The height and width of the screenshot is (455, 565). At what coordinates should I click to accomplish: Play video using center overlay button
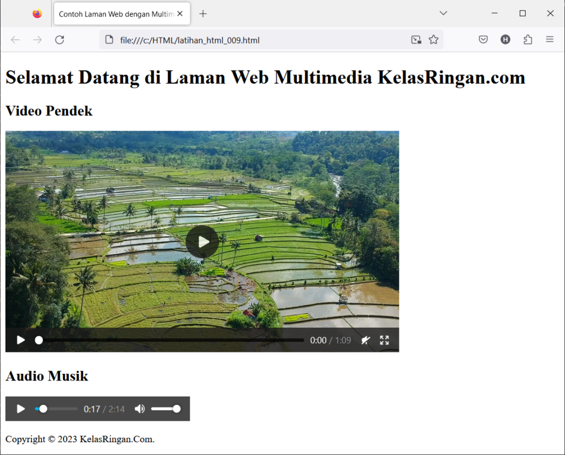202,242
